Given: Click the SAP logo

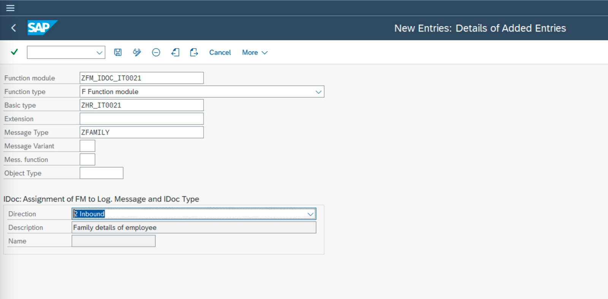Looking at the screenshot, I should point(42,28).
